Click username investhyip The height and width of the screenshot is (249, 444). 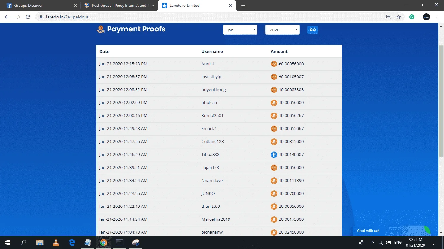point(211,77)
